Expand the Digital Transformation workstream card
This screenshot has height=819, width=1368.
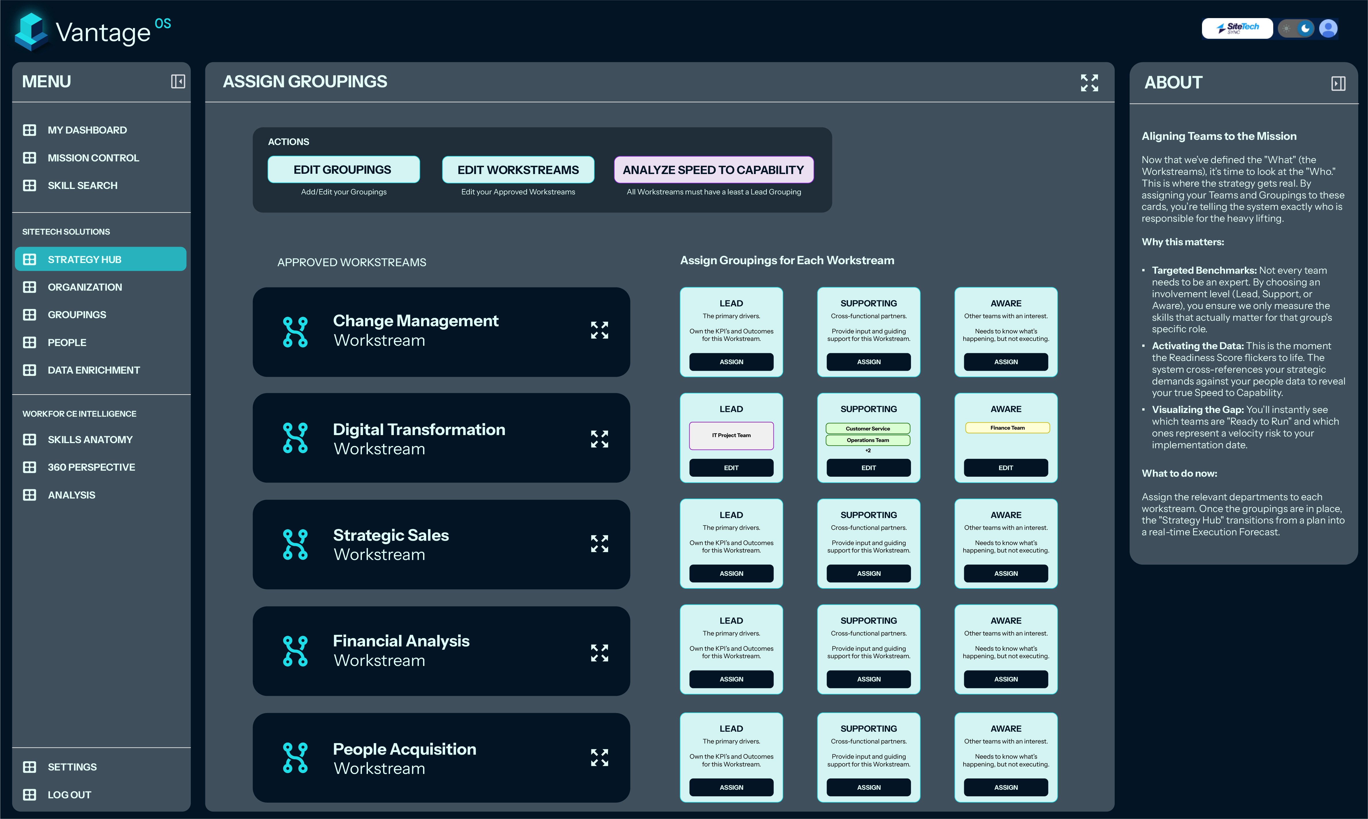coord(599,439)
